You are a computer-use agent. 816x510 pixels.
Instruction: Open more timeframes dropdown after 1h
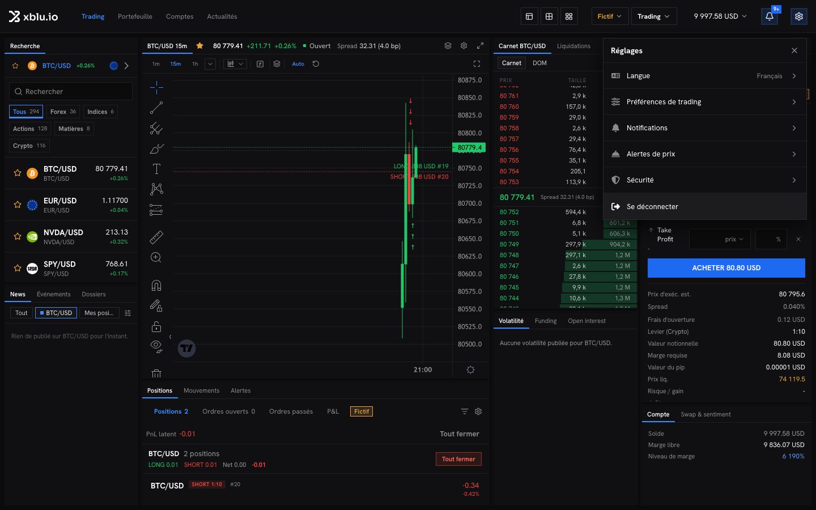tap(210, 64)
